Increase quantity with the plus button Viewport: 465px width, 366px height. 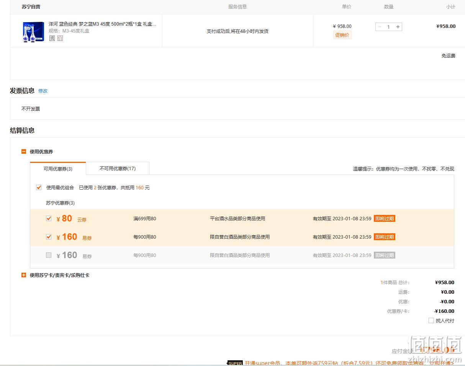point(398,27)
